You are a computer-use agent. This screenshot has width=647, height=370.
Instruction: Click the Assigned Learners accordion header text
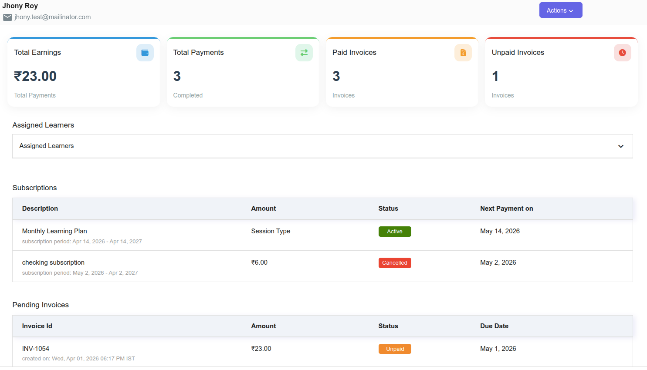(47, 146)
